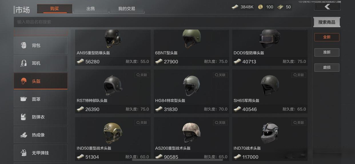Filter by 磨损 condition
Image resolution: width=355 pixels, height=164 pixels.
click(327, 67)
